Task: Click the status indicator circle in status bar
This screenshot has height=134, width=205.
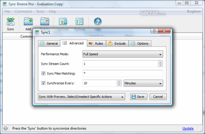Action: (x=6, y=128)
